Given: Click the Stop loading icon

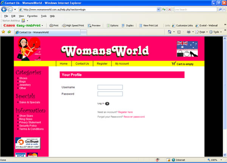Looking at the screenshot, I should (x=170, y=9).
